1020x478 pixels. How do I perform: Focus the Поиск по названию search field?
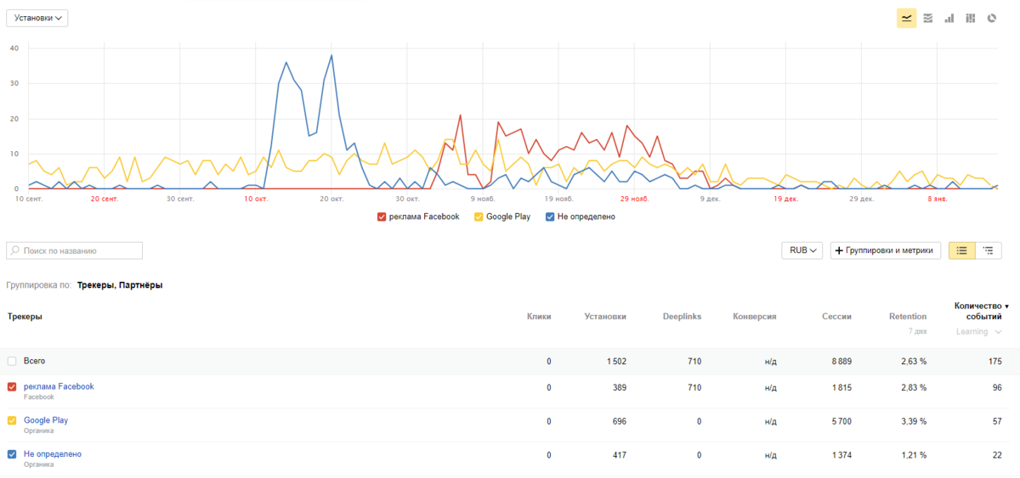tap(81, 251)
